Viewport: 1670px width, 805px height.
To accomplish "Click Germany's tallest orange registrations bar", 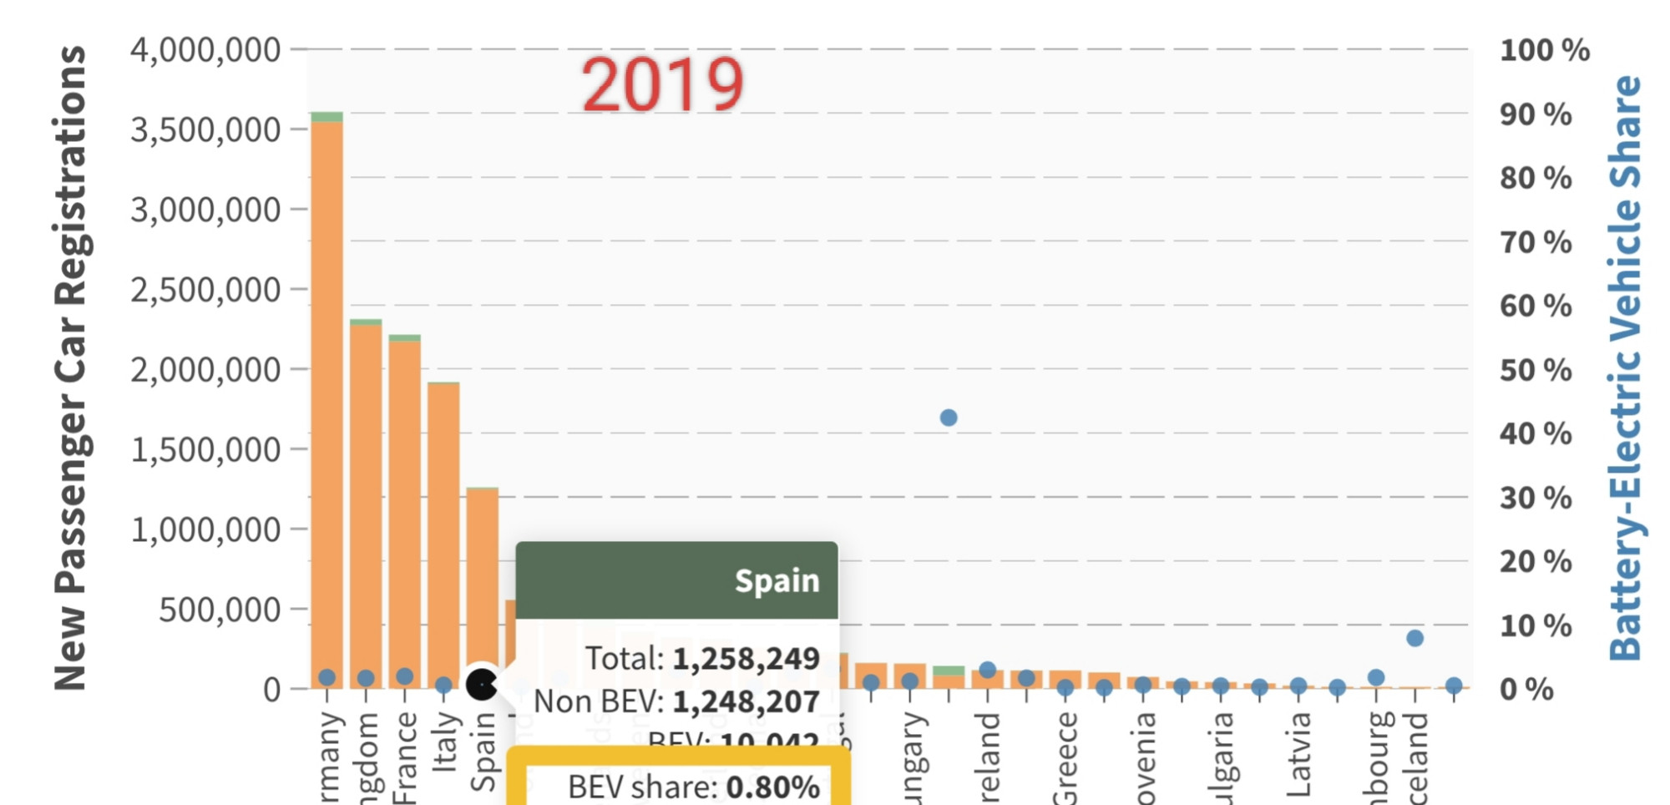I will tap(326, 405).
